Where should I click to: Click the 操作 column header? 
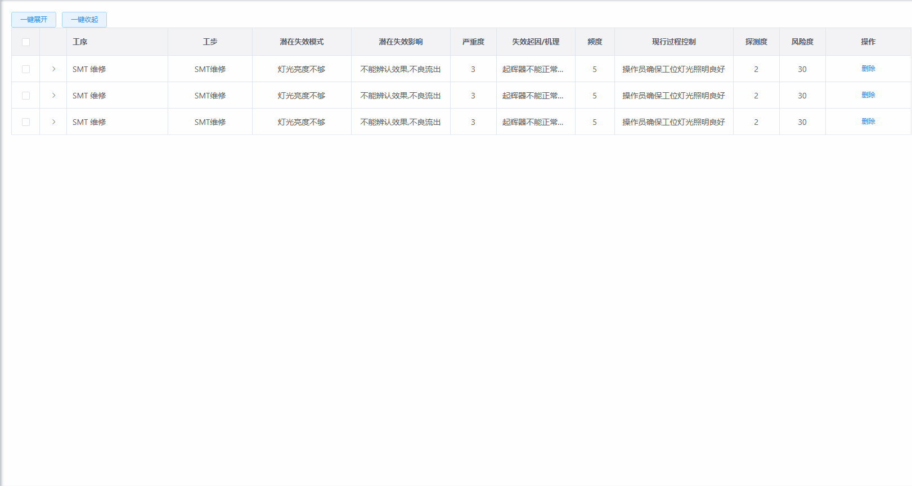(868, 42)
